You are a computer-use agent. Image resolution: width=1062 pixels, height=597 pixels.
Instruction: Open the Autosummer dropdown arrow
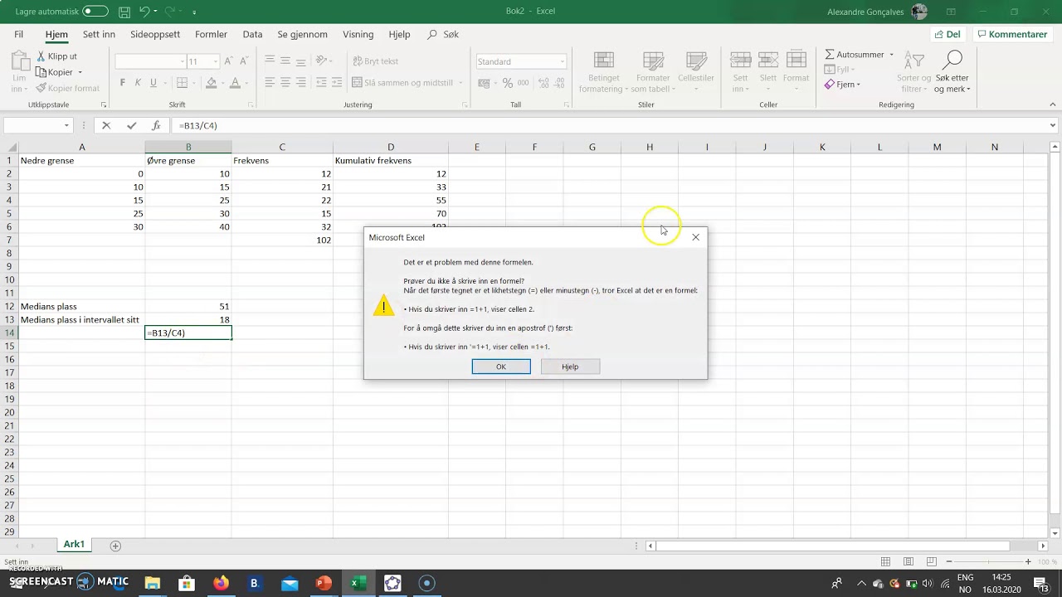[892, 55]
